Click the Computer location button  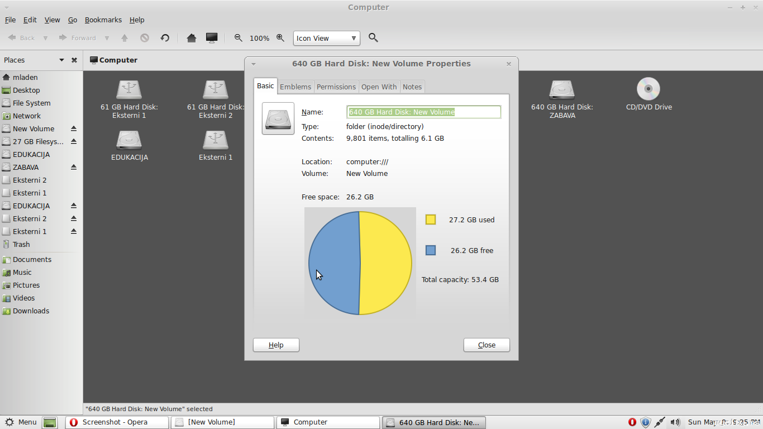[113, 60]
